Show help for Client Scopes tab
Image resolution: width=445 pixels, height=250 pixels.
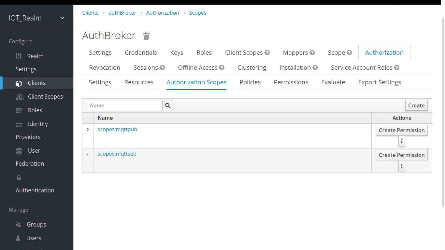click(267, 52)
